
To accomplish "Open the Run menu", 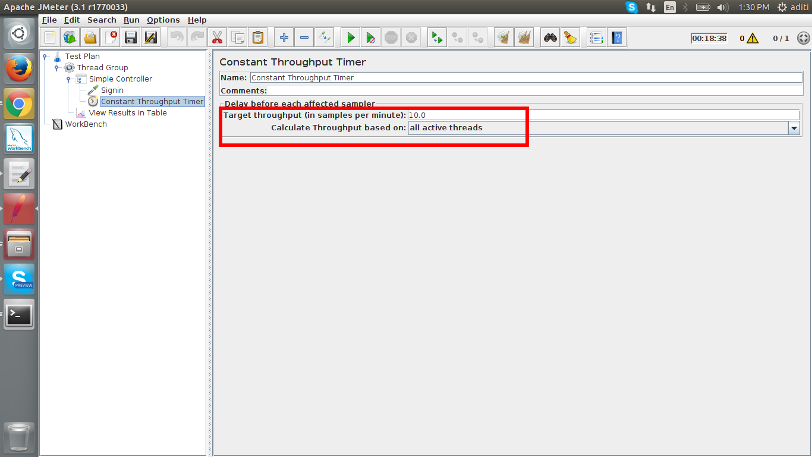I will pos(131,20).
